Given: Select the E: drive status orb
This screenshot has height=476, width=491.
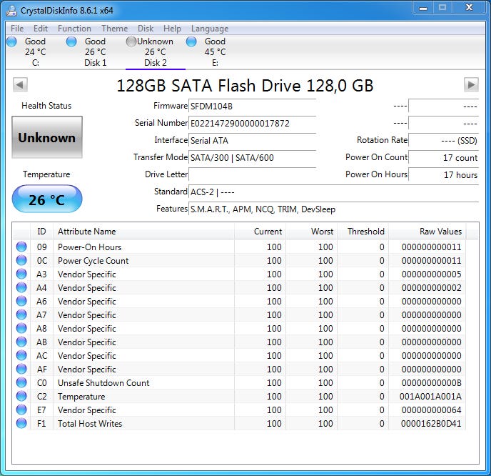Looking at the screenshot, I should (191, 42).
